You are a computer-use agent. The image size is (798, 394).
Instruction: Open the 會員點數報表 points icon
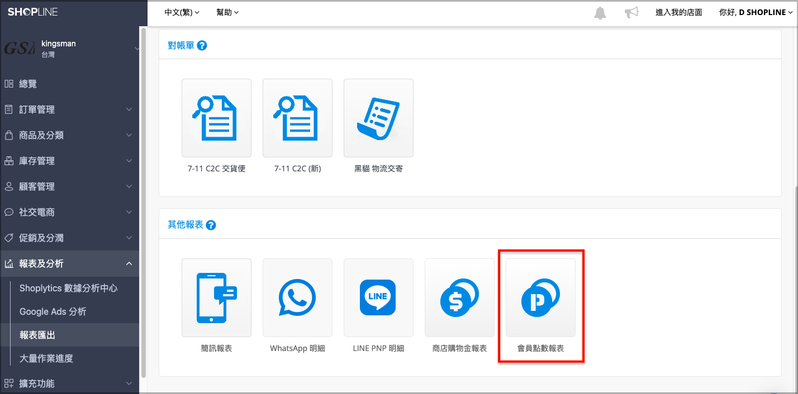(x=540, y=297)
